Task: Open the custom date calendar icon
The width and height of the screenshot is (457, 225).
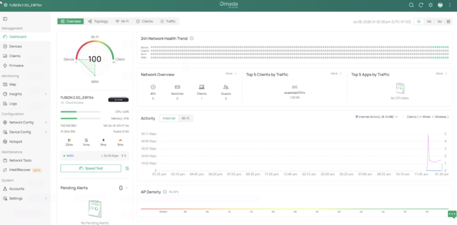Action: pos(448,22)
